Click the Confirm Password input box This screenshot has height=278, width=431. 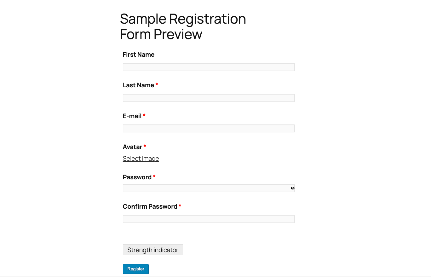(x=209, y=219)
